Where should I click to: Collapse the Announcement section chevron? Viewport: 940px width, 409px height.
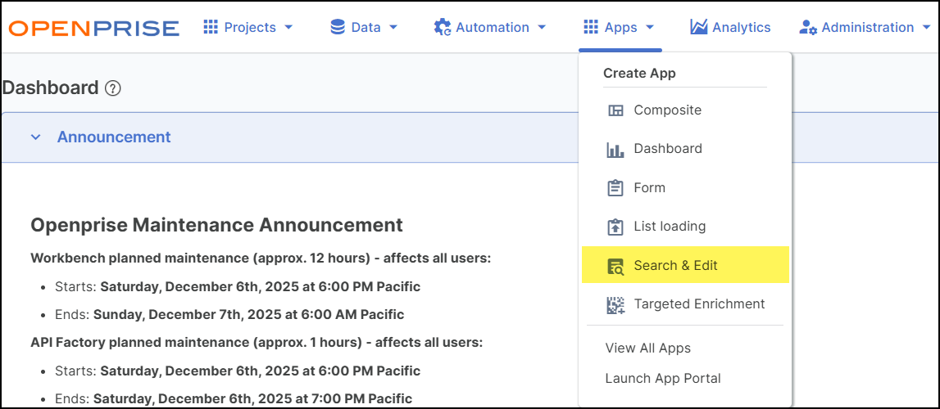(36, 137)
